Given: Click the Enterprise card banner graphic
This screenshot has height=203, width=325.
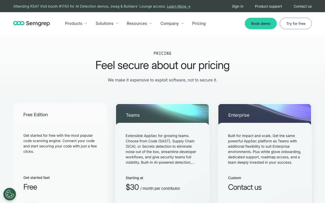Looking at the screenshot, I should point(265,114).
